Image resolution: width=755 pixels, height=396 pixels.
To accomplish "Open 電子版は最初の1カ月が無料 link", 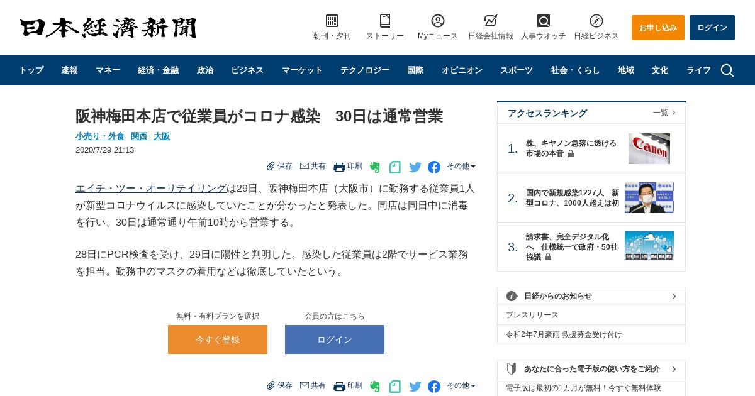I will tap(583, 388).
